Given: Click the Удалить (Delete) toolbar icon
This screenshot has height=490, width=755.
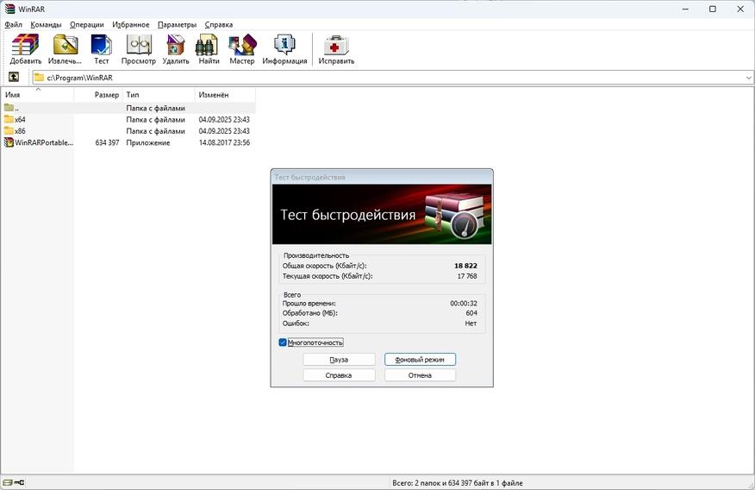Looking at the screenshot, I should 176,48.
